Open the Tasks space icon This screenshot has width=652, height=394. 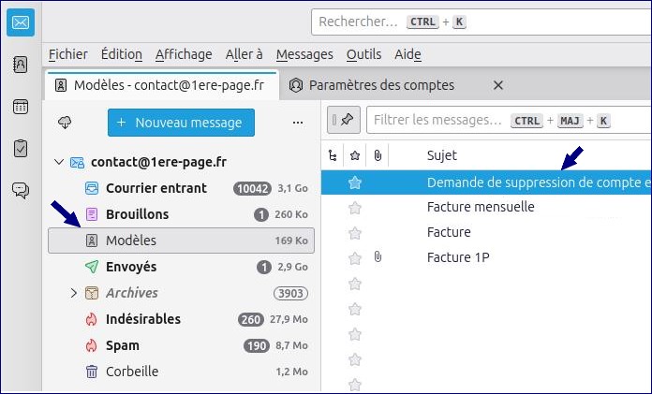(x=20, y=148)
